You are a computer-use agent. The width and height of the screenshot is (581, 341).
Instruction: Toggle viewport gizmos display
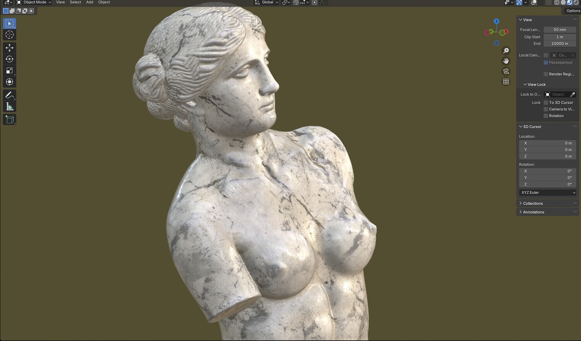point(519,2)
